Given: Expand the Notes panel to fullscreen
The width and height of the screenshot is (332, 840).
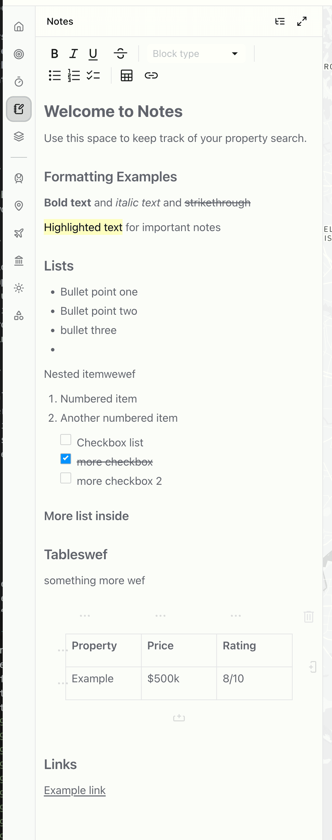Looking at the screenshot, I should (302, 21).
